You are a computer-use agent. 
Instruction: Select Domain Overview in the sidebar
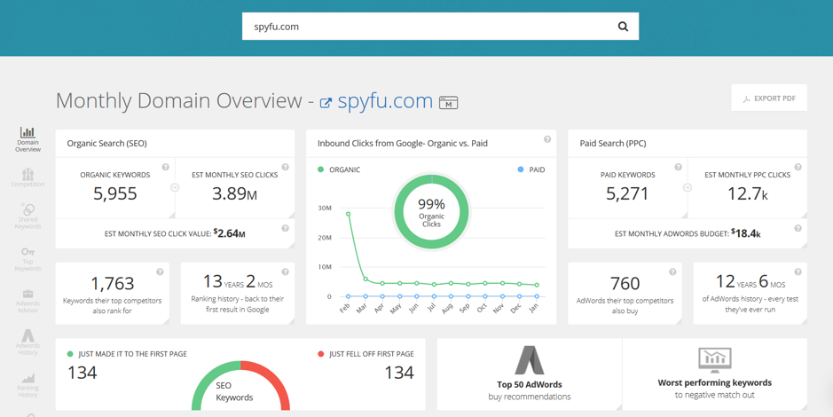28,139
